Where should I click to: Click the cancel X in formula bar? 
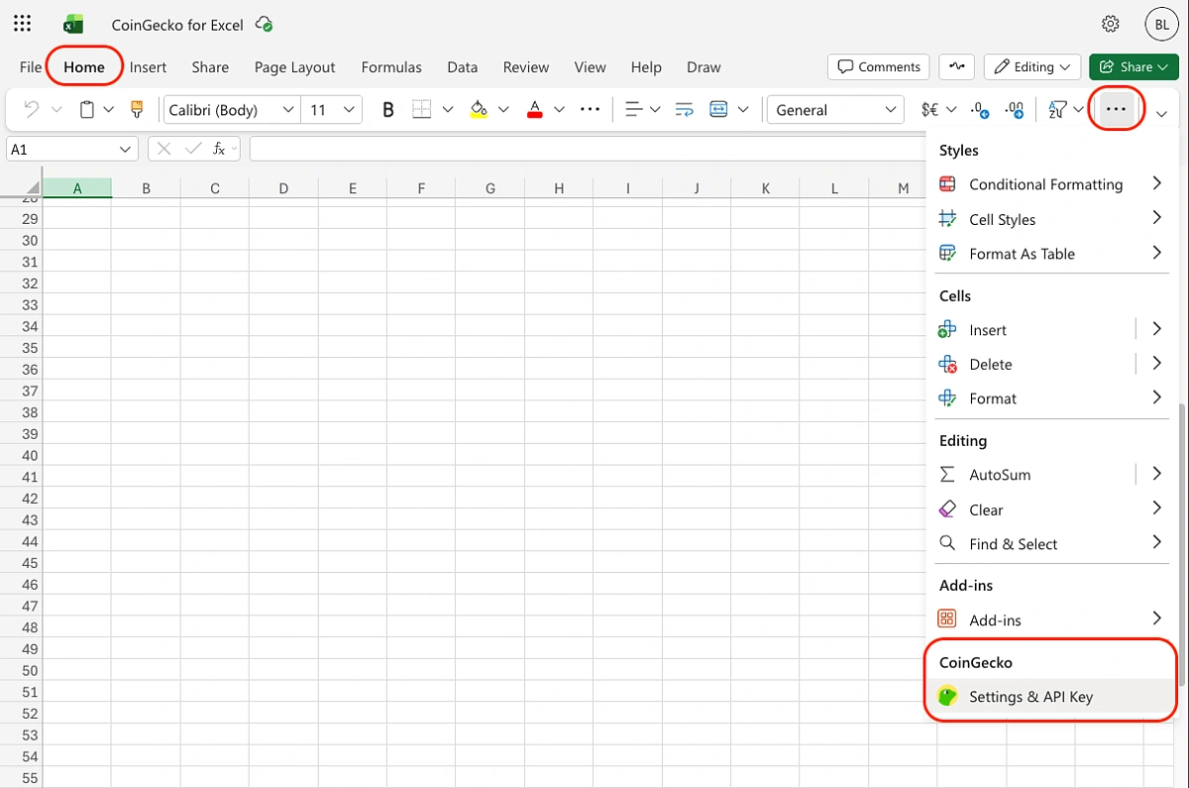click(x=164, y=149)
